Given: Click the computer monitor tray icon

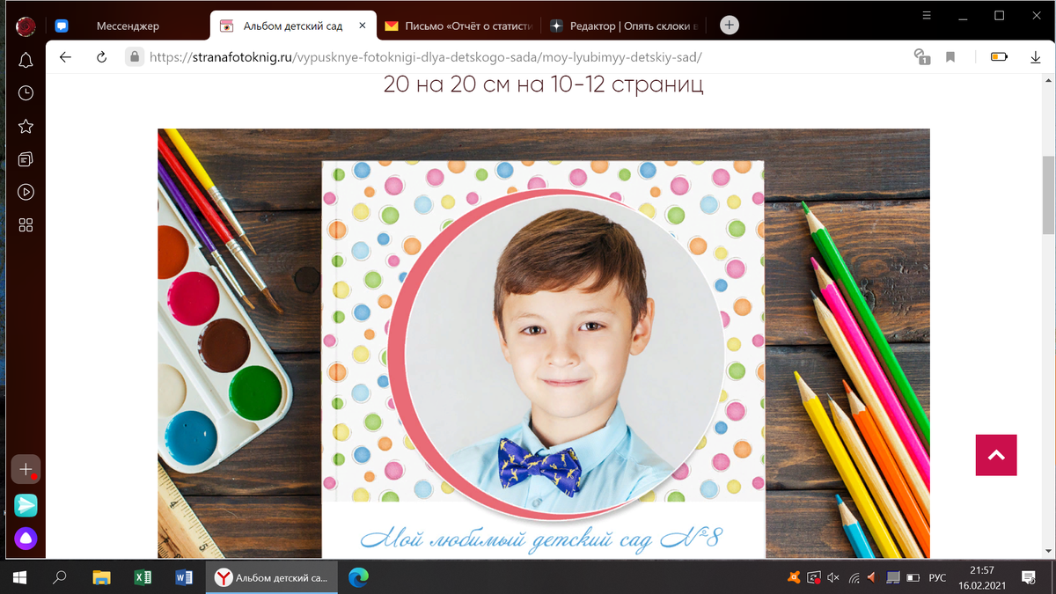Looking at the screenshot, I should [892, 577].
